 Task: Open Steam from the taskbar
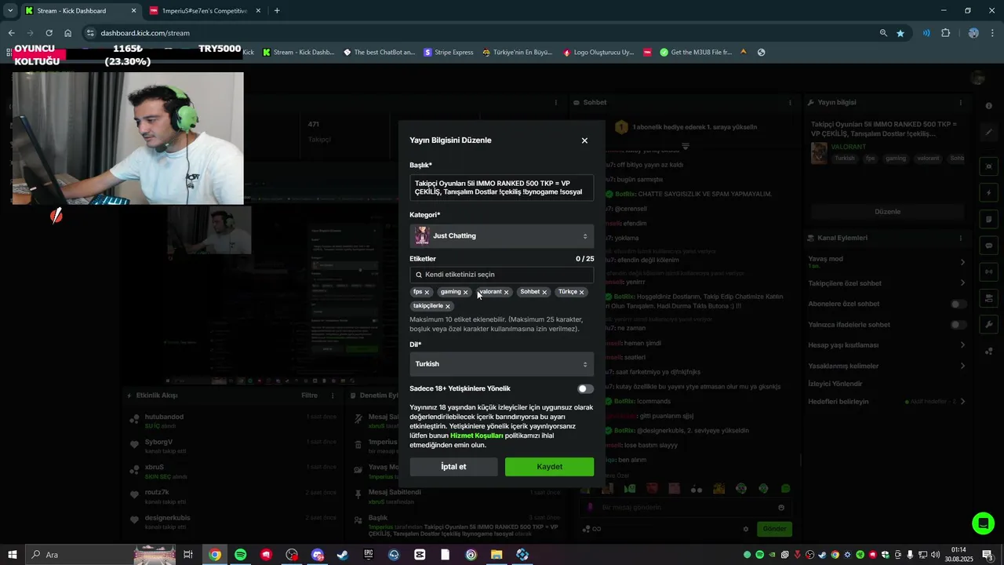(x=343, y=555)
